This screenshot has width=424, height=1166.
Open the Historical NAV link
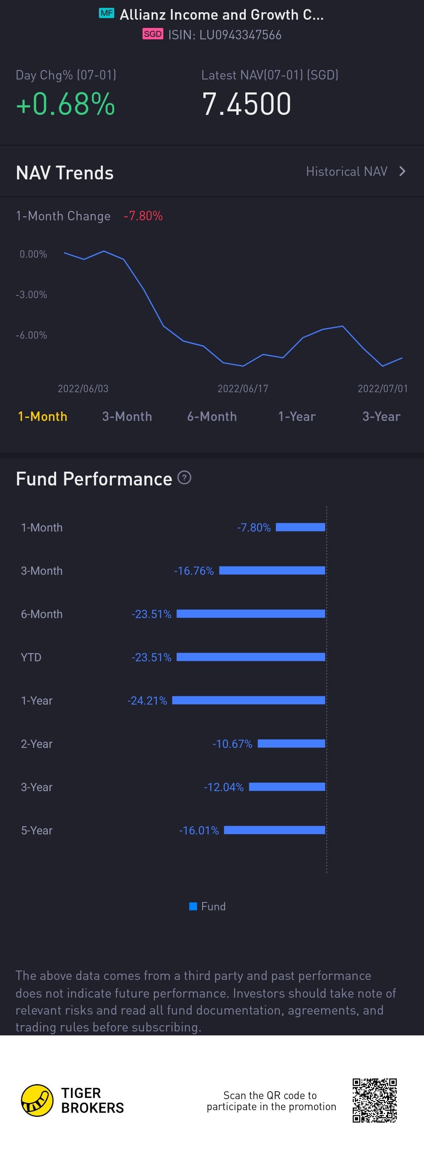pos(346,172)
